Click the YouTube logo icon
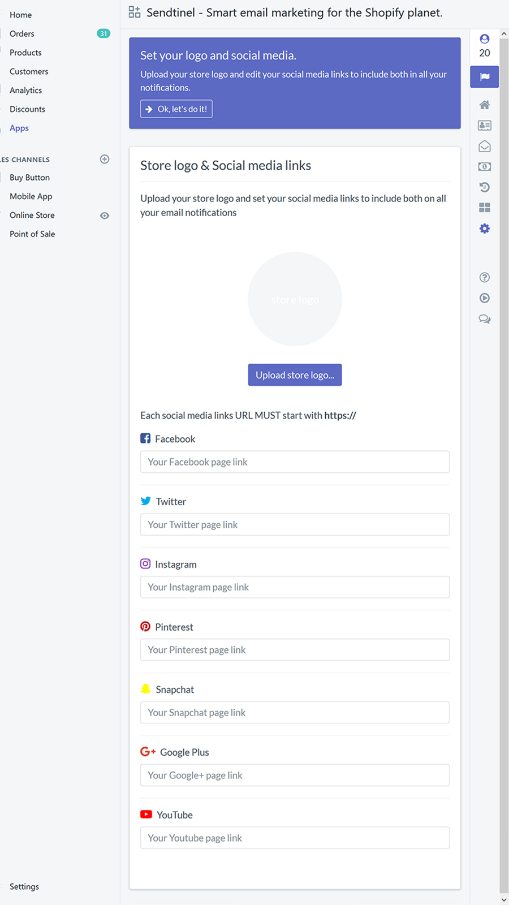The image size is (509, 905). tap(146, 815)
